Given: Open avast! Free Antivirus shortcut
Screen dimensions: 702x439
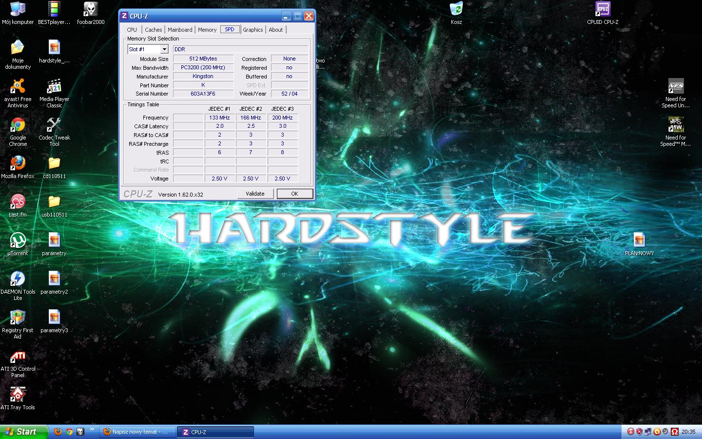Looking at the screenshot, I should tap(18, 87).
